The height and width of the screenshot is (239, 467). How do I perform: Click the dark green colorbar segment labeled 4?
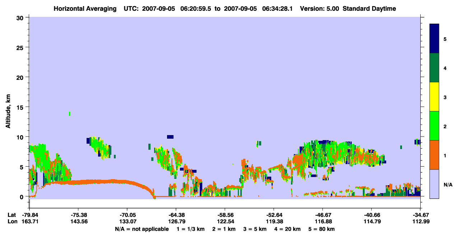coord(434,68)
